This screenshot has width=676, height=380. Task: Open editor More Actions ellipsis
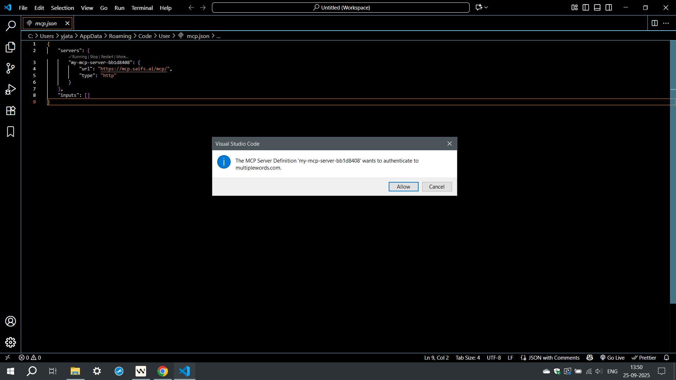click(x=666, y=23)
